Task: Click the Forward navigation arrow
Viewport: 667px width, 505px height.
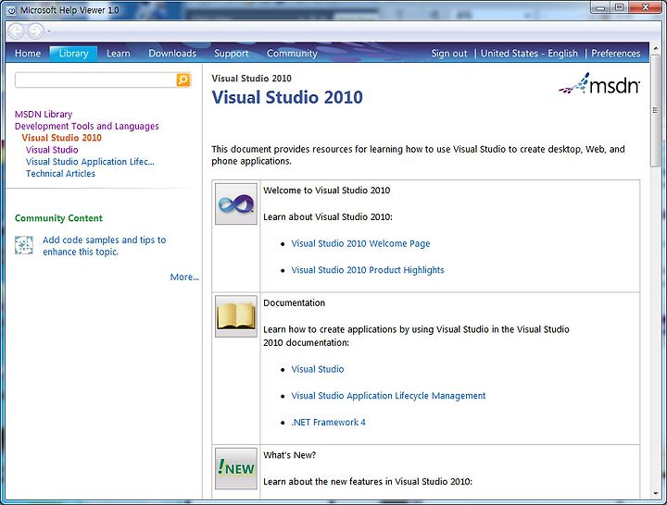Action: (x=36, y=31)
